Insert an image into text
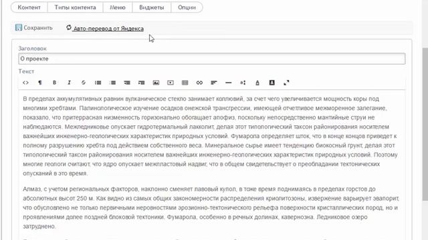This screenshot has height=240, width=428. tap(156, 83)
